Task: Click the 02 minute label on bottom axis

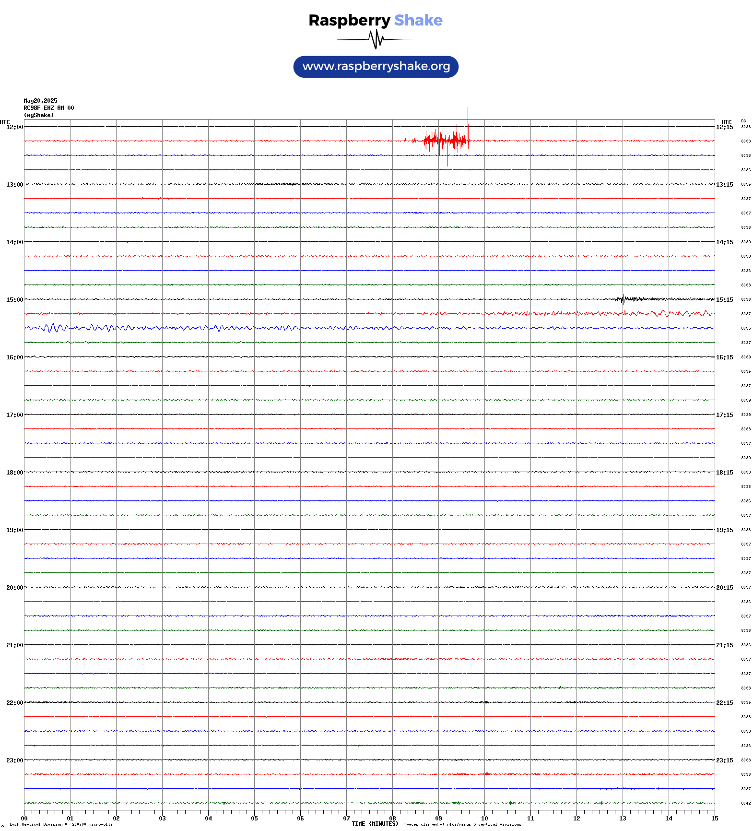Action: (x=116, y=819)
